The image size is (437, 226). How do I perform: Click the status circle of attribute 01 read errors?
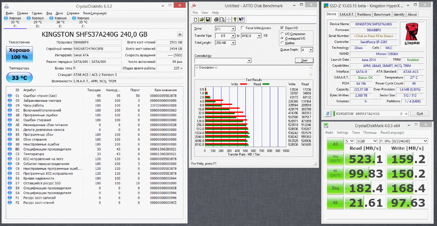(10, 96)
